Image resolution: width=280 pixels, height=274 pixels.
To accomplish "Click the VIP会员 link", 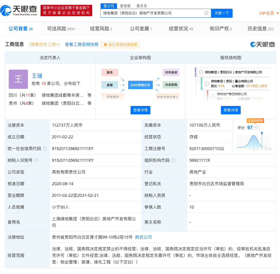I will click(x=266, y=13).
